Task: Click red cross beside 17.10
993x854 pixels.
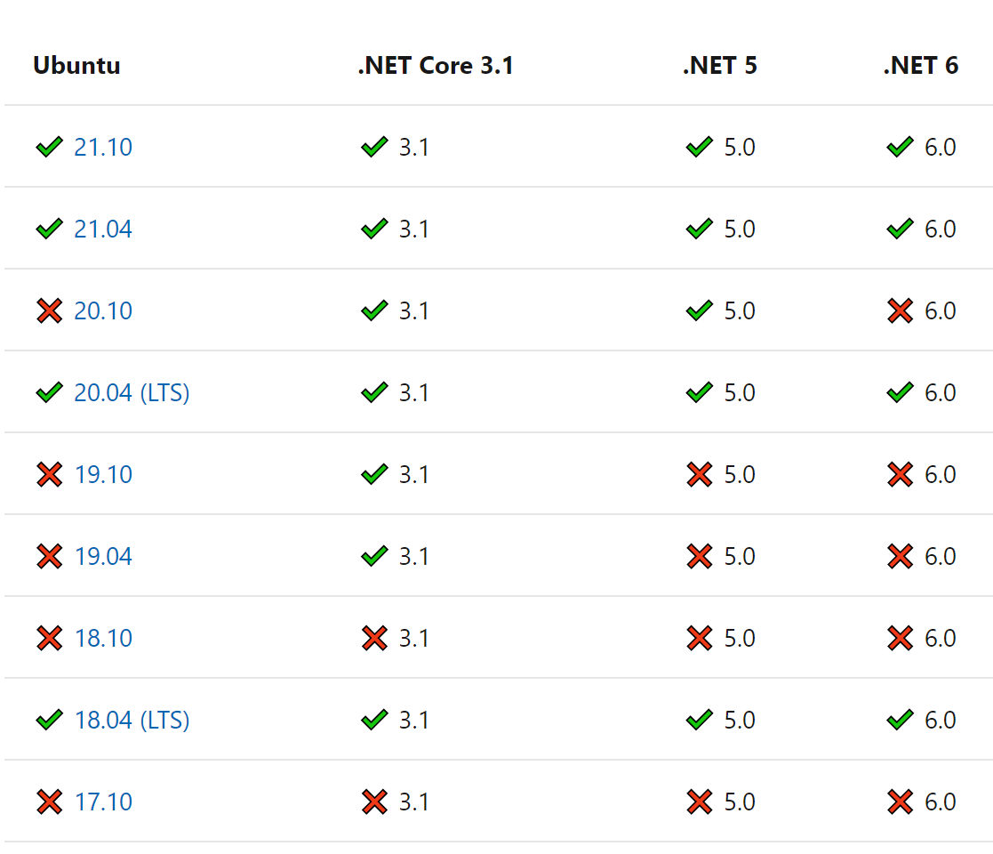Action: point(50,802)
